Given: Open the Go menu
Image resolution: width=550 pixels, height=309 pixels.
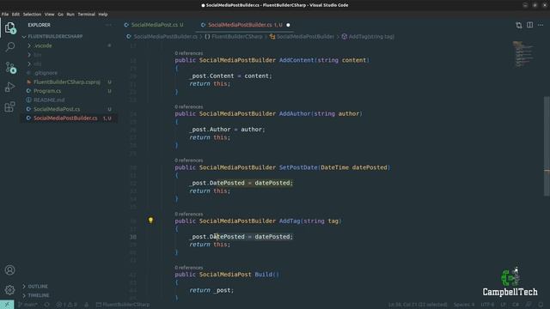Looking at the screenshot, I should pyautogui.click(x=60, y=15).
